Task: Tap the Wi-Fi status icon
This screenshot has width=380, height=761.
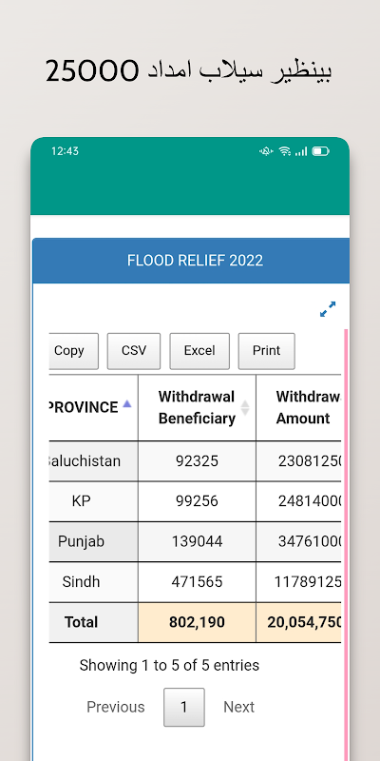Action: tap(284, 151)
